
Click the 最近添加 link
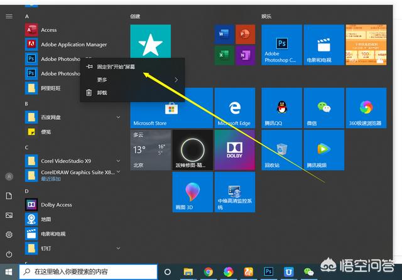click(51, 179)
